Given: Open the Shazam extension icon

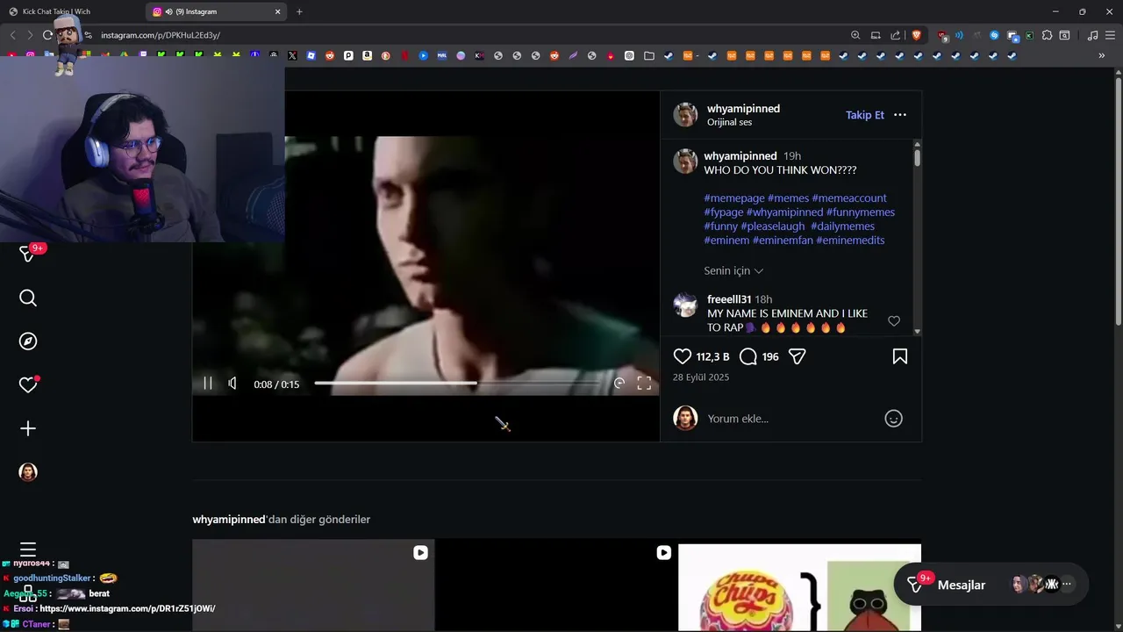Looking at the screenshot, I should (x=994, y=35).
